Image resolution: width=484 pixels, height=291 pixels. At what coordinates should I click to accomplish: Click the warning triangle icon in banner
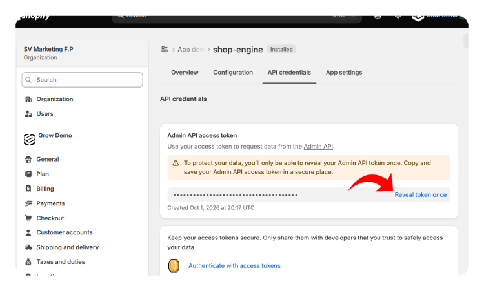pyautogui.click(x=176, y=164)
